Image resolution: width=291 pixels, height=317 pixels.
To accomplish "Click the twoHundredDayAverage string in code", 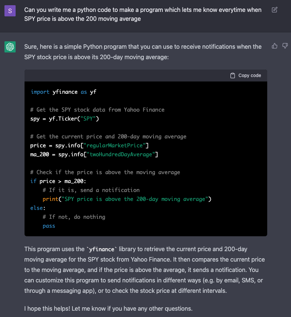I will point(121,154).
